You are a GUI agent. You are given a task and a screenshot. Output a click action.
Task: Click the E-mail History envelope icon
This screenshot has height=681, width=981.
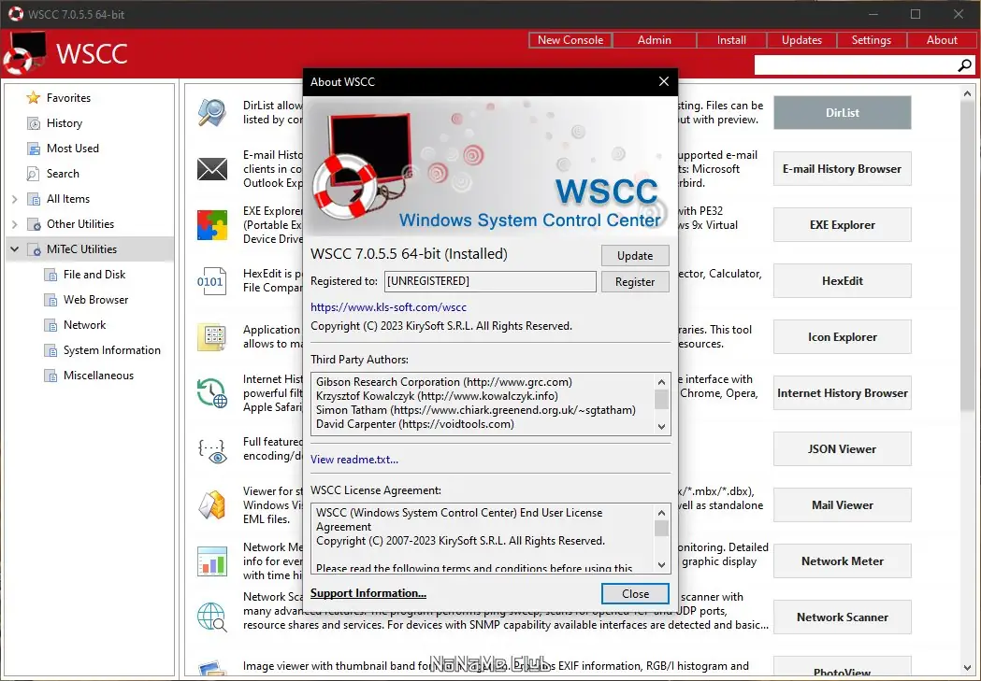(212, 169)
